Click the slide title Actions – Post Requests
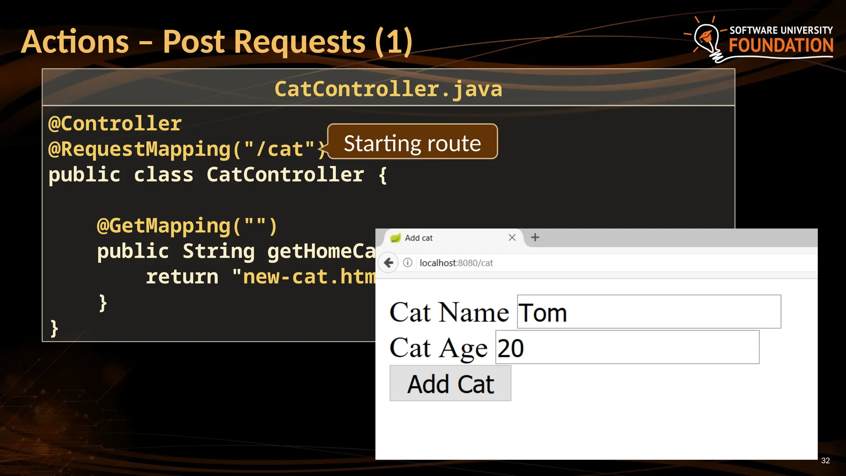 [x=217, y=42]
